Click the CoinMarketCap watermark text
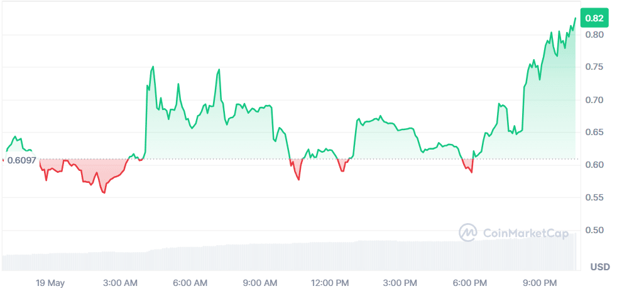This screenshot has width=617, height=291. click(525, 233)
